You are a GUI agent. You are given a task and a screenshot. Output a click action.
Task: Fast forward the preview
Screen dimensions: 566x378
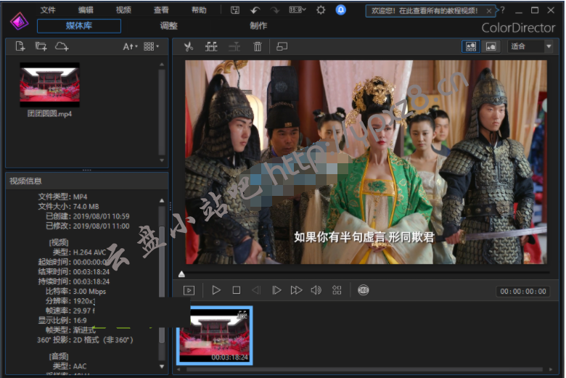pyautogui.click(x=296, y=290)
